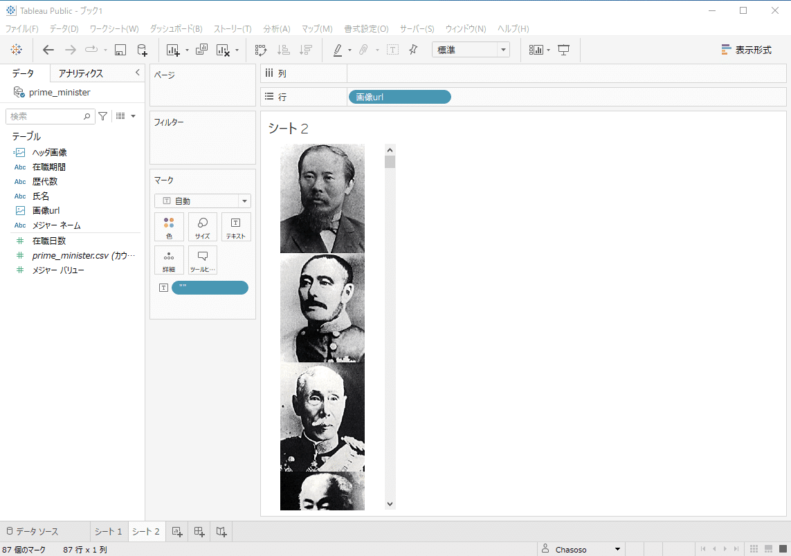Toggle mark labels with the T toolbar icon
The height and width of the screenshot is (556, 791).
(x=392, y=50)
